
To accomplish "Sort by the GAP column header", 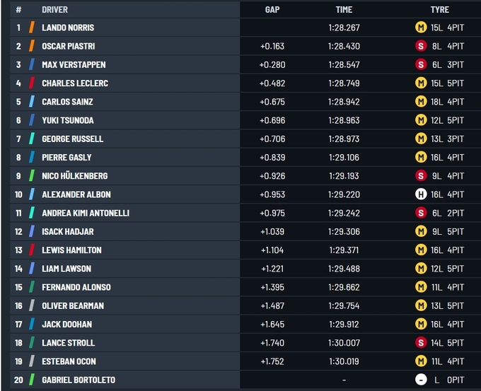I will coord(272,10).
